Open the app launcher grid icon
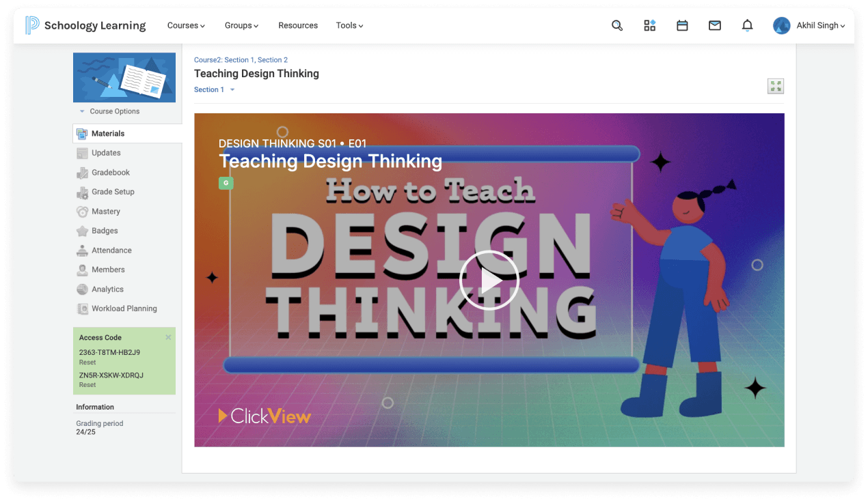This screenshot has height=501, width=868. [649, 25]
